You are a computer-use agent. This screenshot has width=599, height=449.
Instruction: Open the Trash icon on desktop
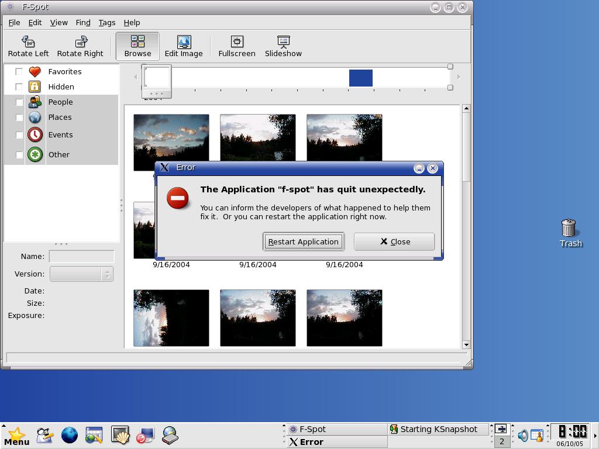pyautogui.click(x=569, y=233)
